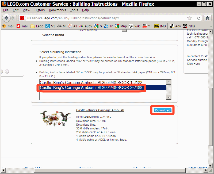Click the King's Carriage Ambush set thumbnail
214x174 pixels.
(56, 118)
